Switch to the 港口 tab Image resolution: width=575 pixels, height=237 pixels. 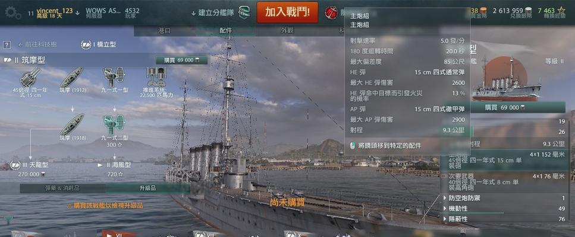pos(164,31)
